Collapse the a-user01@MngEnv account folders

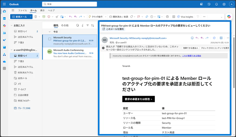click(11, 50)
